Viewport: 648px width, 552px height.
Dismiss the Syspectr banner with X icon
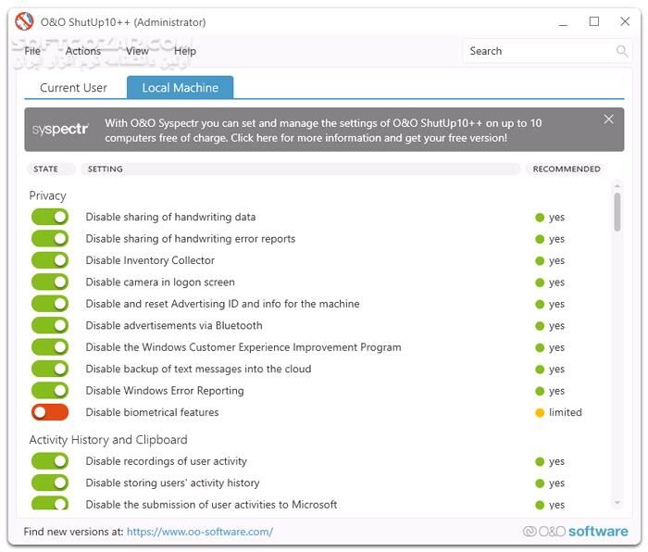pyautogui.click(x=608, y=119)
